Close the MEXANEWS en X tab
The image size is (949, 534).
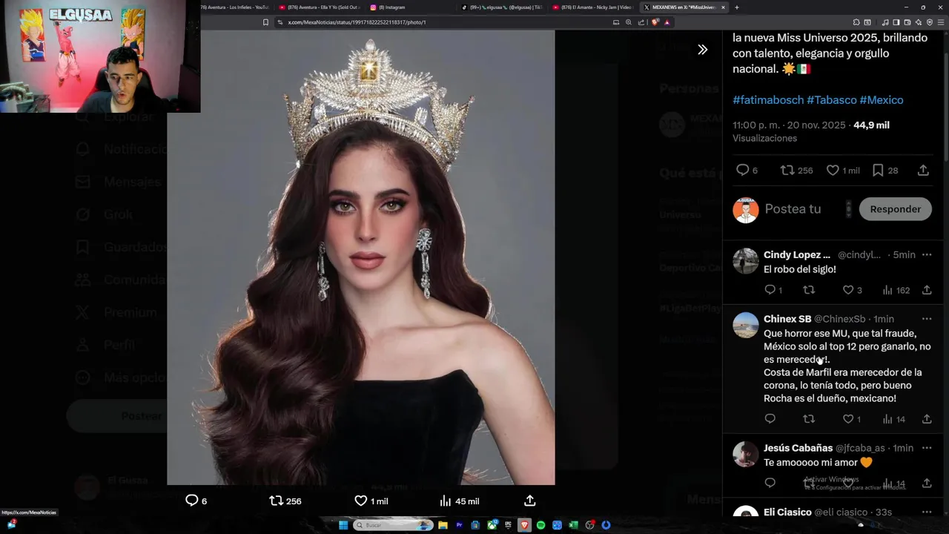pos(723,7)
